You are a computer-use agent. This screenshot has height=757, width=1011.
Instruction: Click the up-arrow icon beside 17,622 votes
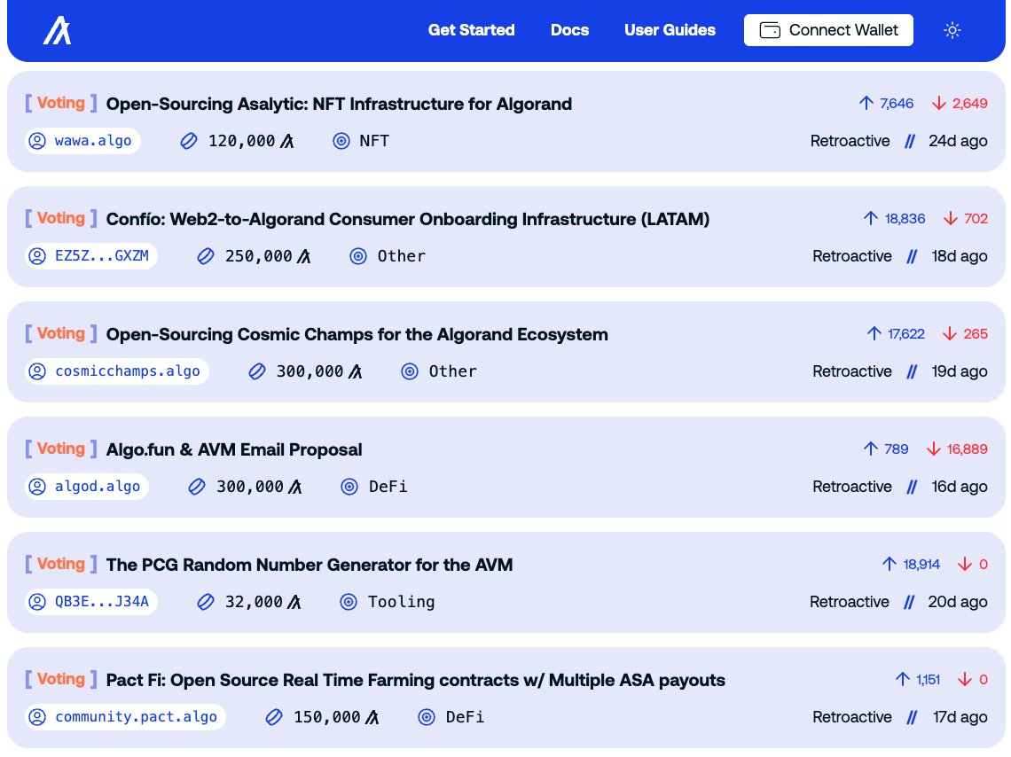click(x=874, y=333)
